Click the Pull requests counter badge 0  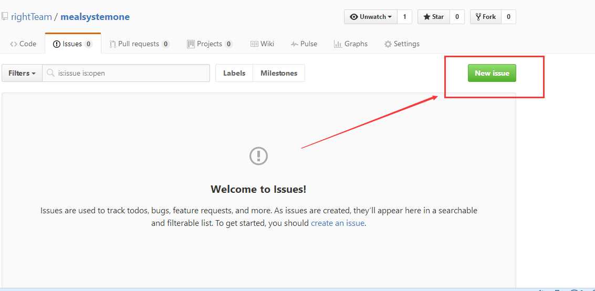(x=165, y=44)
